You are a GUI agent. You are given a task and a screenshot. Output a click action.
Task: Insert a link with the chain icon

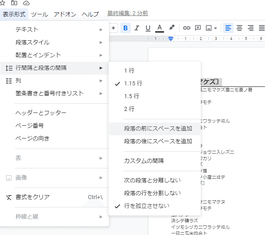coord(187,28)
